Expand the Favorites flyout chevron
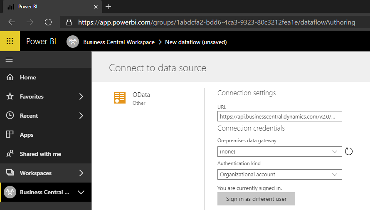This screenshot has height=210, width=370. click(x=81, y=96)
